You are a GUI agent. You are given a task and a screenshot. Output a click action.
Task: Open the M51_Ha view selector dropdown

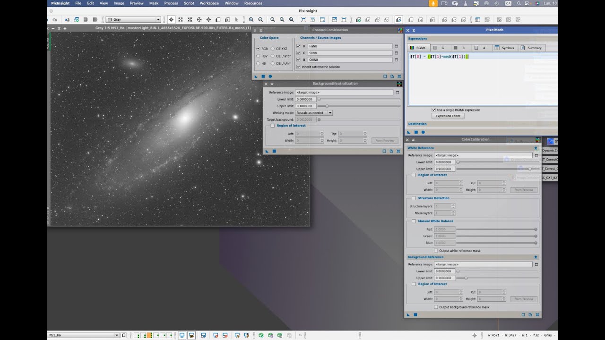84,335
